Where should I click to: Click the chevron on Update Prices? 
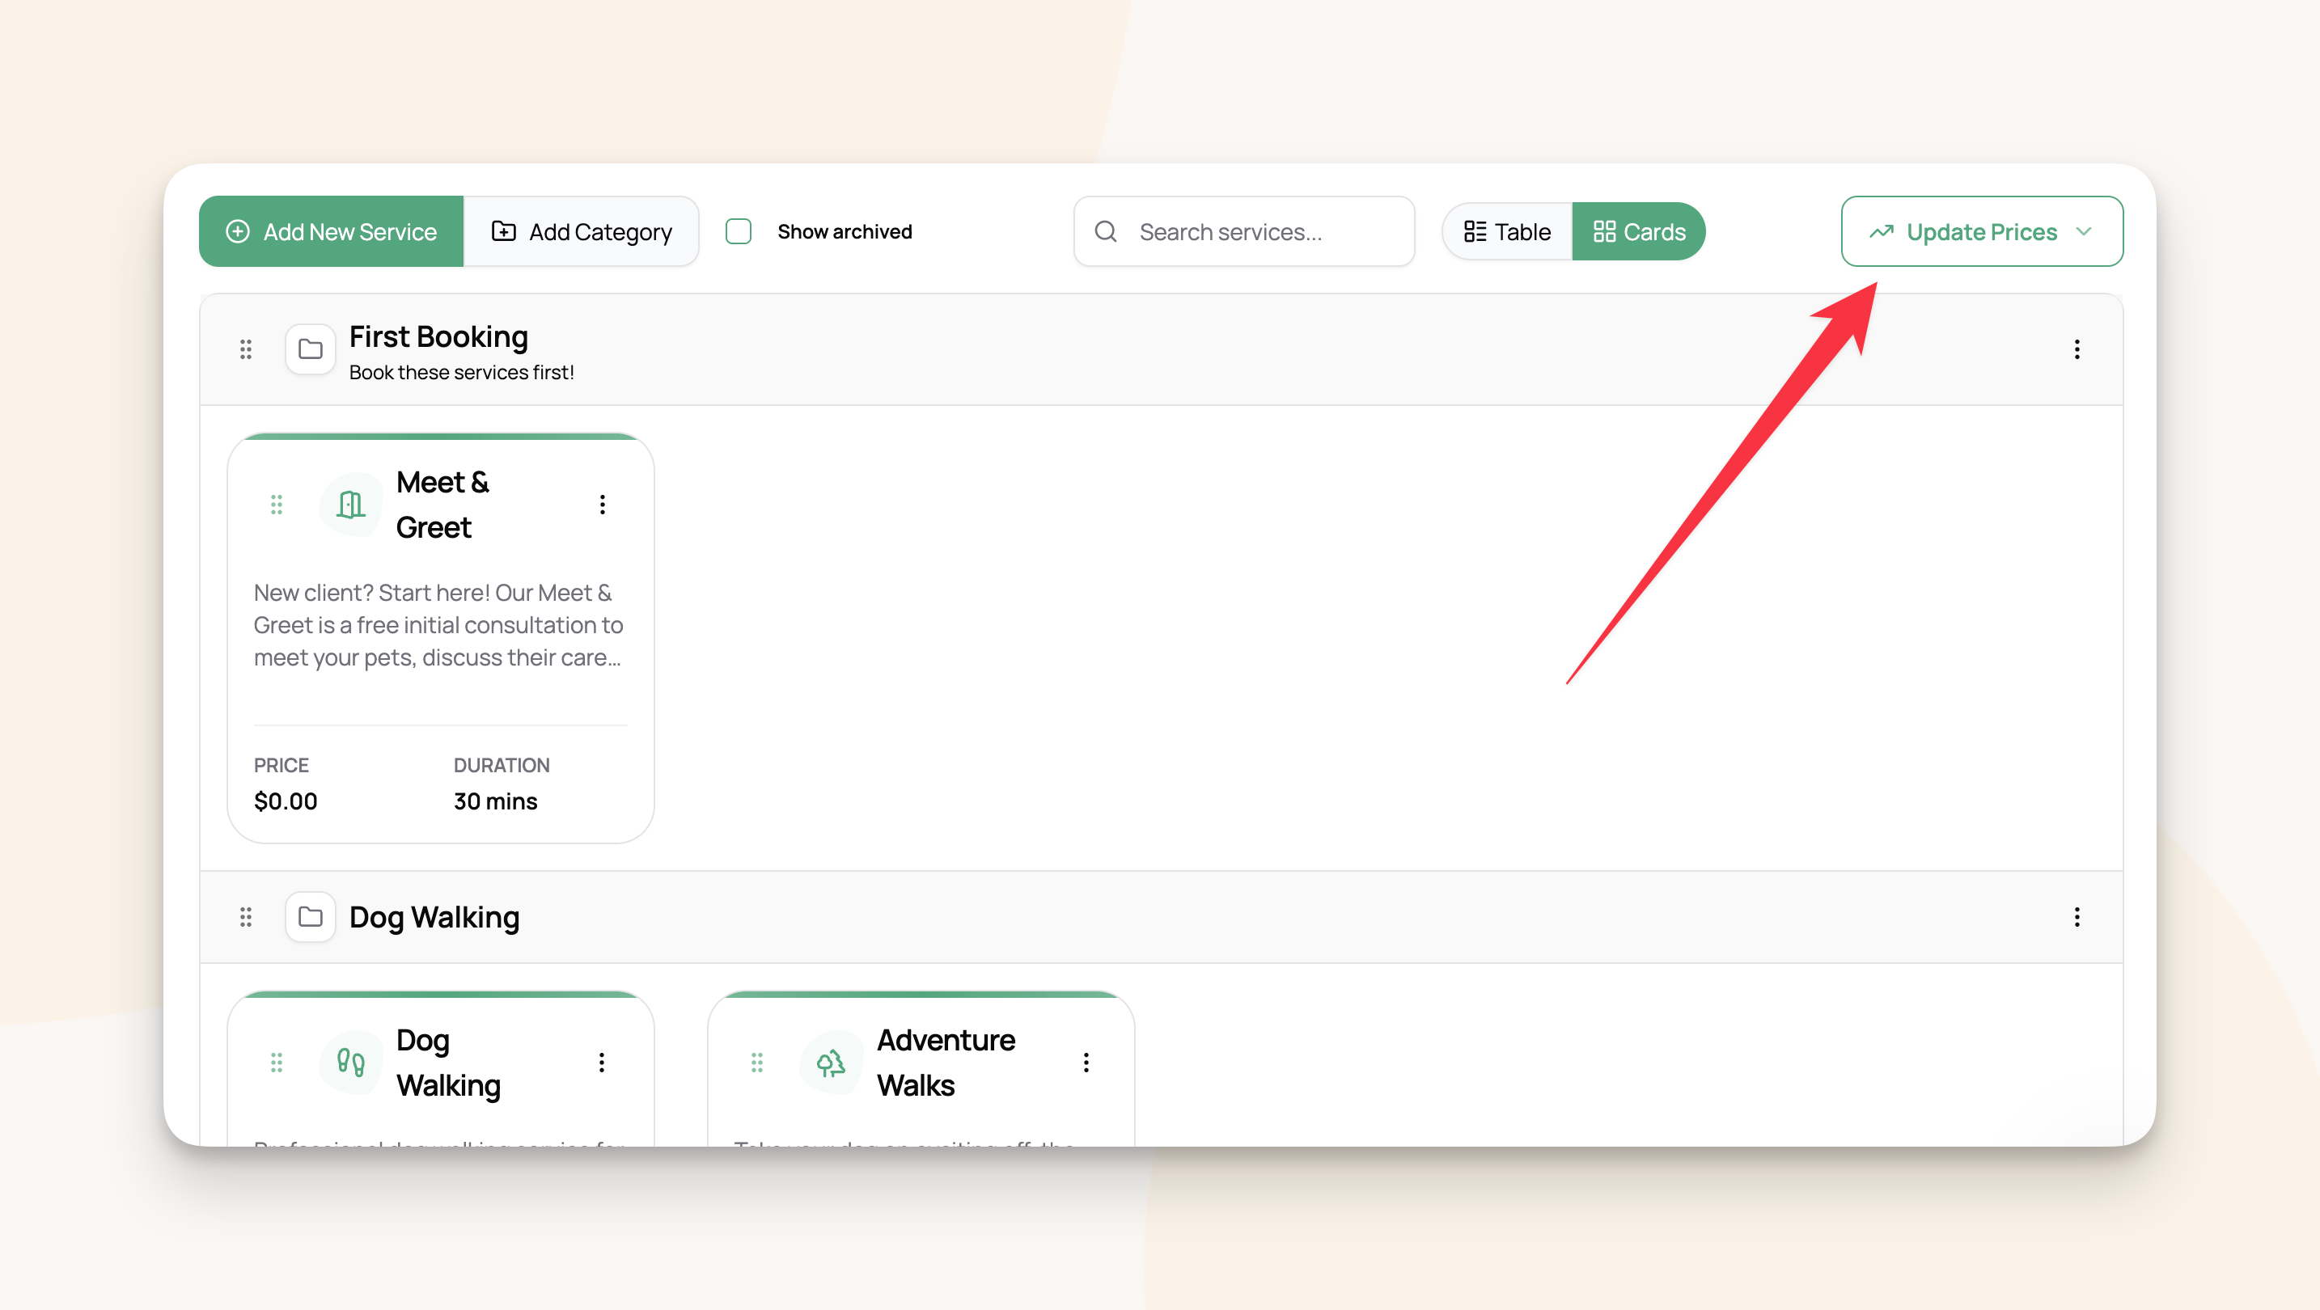tap(2084, 231)
